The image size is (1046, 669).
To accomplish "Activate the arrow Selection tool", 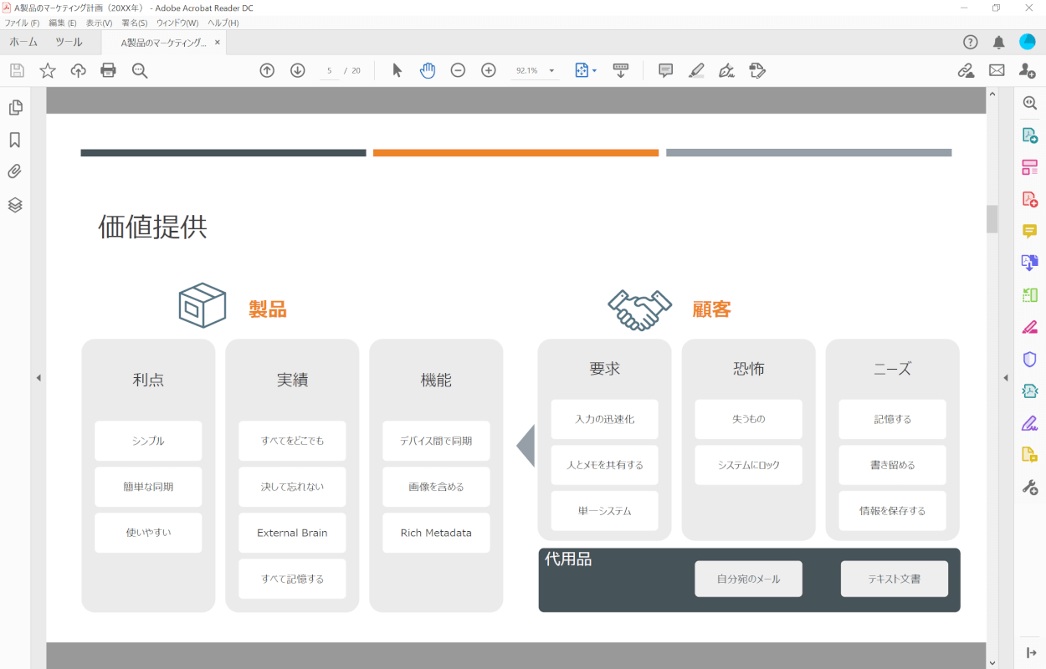I will click(x=397, y=70).
